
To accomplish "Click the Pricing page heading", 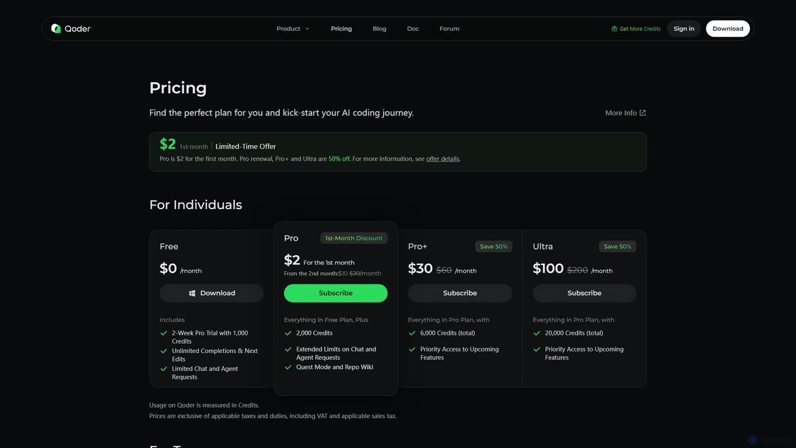I will coord(178,88).
